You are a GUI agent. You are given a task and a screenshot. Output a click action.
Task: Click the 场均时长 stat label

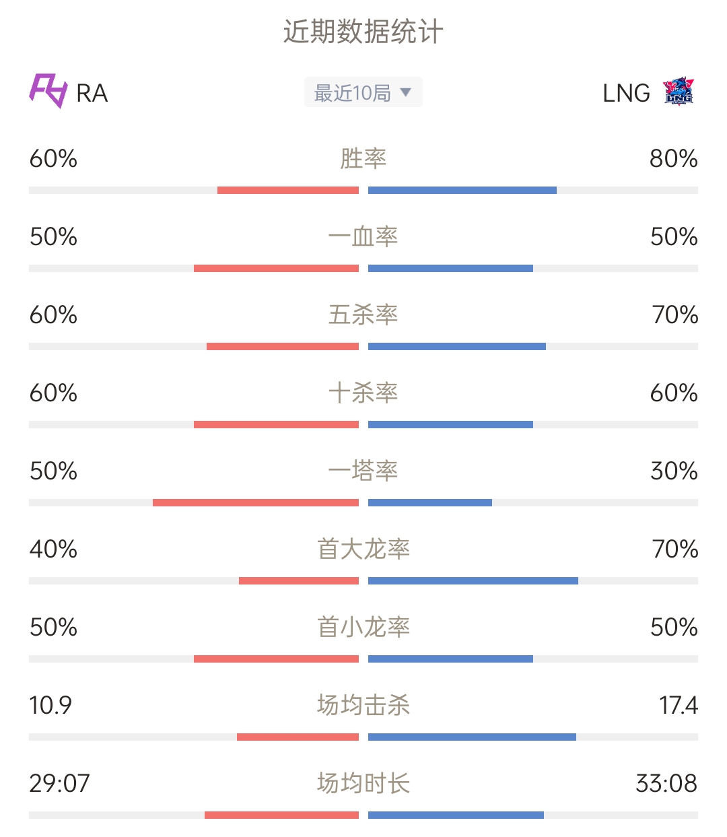tap(363, 784)
